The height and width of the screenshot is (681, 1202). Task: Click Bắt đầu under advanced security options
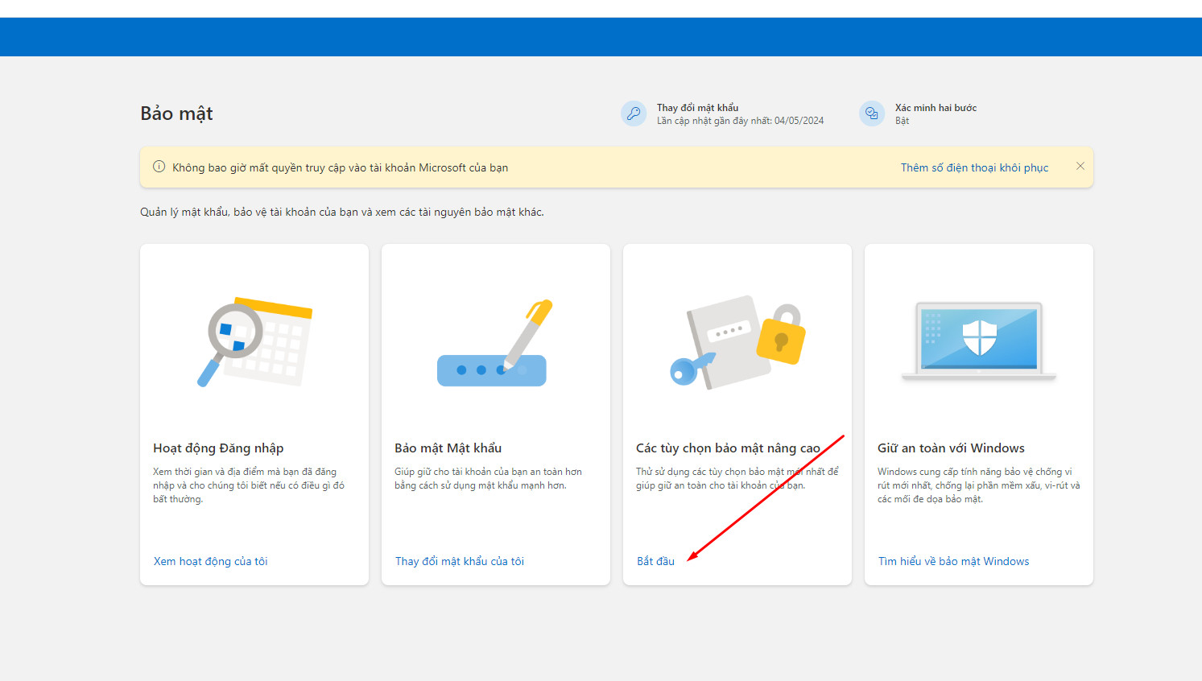[x=655, y=561]
